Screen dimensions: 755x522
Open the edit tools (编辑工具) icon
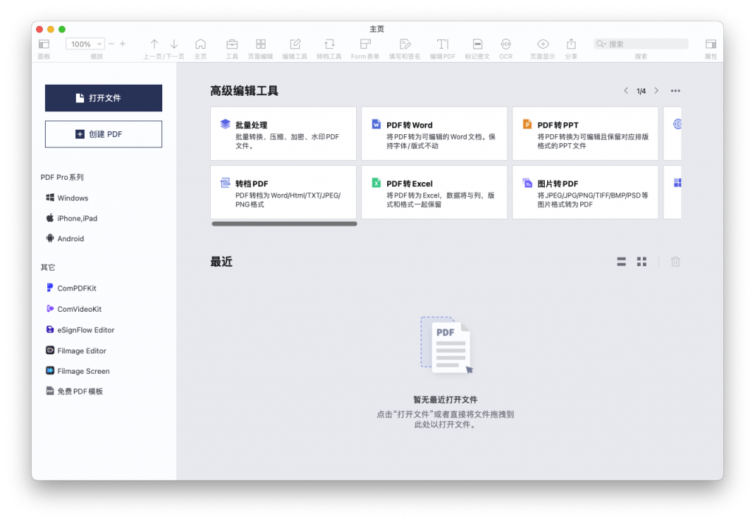click(295, 43)
